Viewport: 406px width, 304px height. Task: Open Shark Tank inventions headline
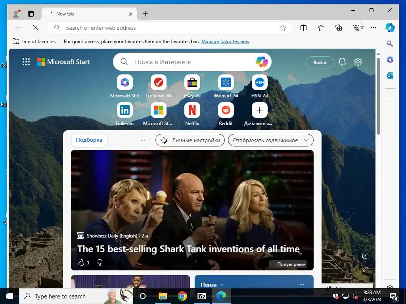[188, 249]
